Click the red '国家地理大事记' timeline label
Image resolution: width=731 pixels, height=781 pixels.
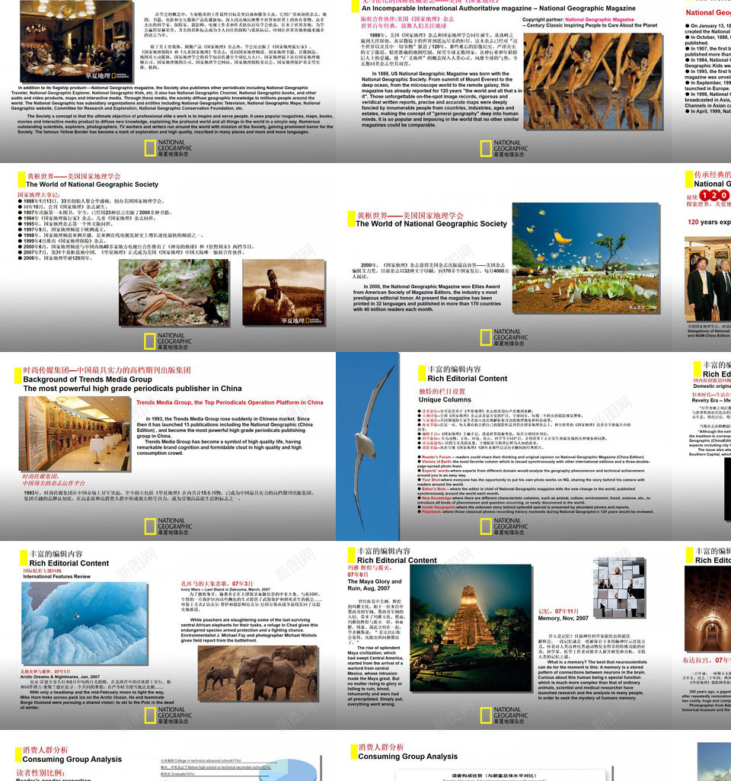click(39, 195)
